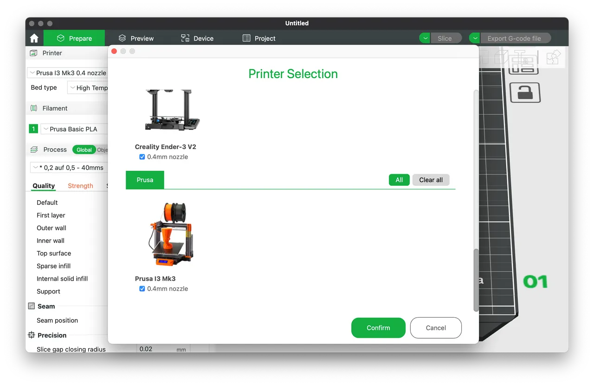
Task: Click the Cancel button
Action: [436, 328]
